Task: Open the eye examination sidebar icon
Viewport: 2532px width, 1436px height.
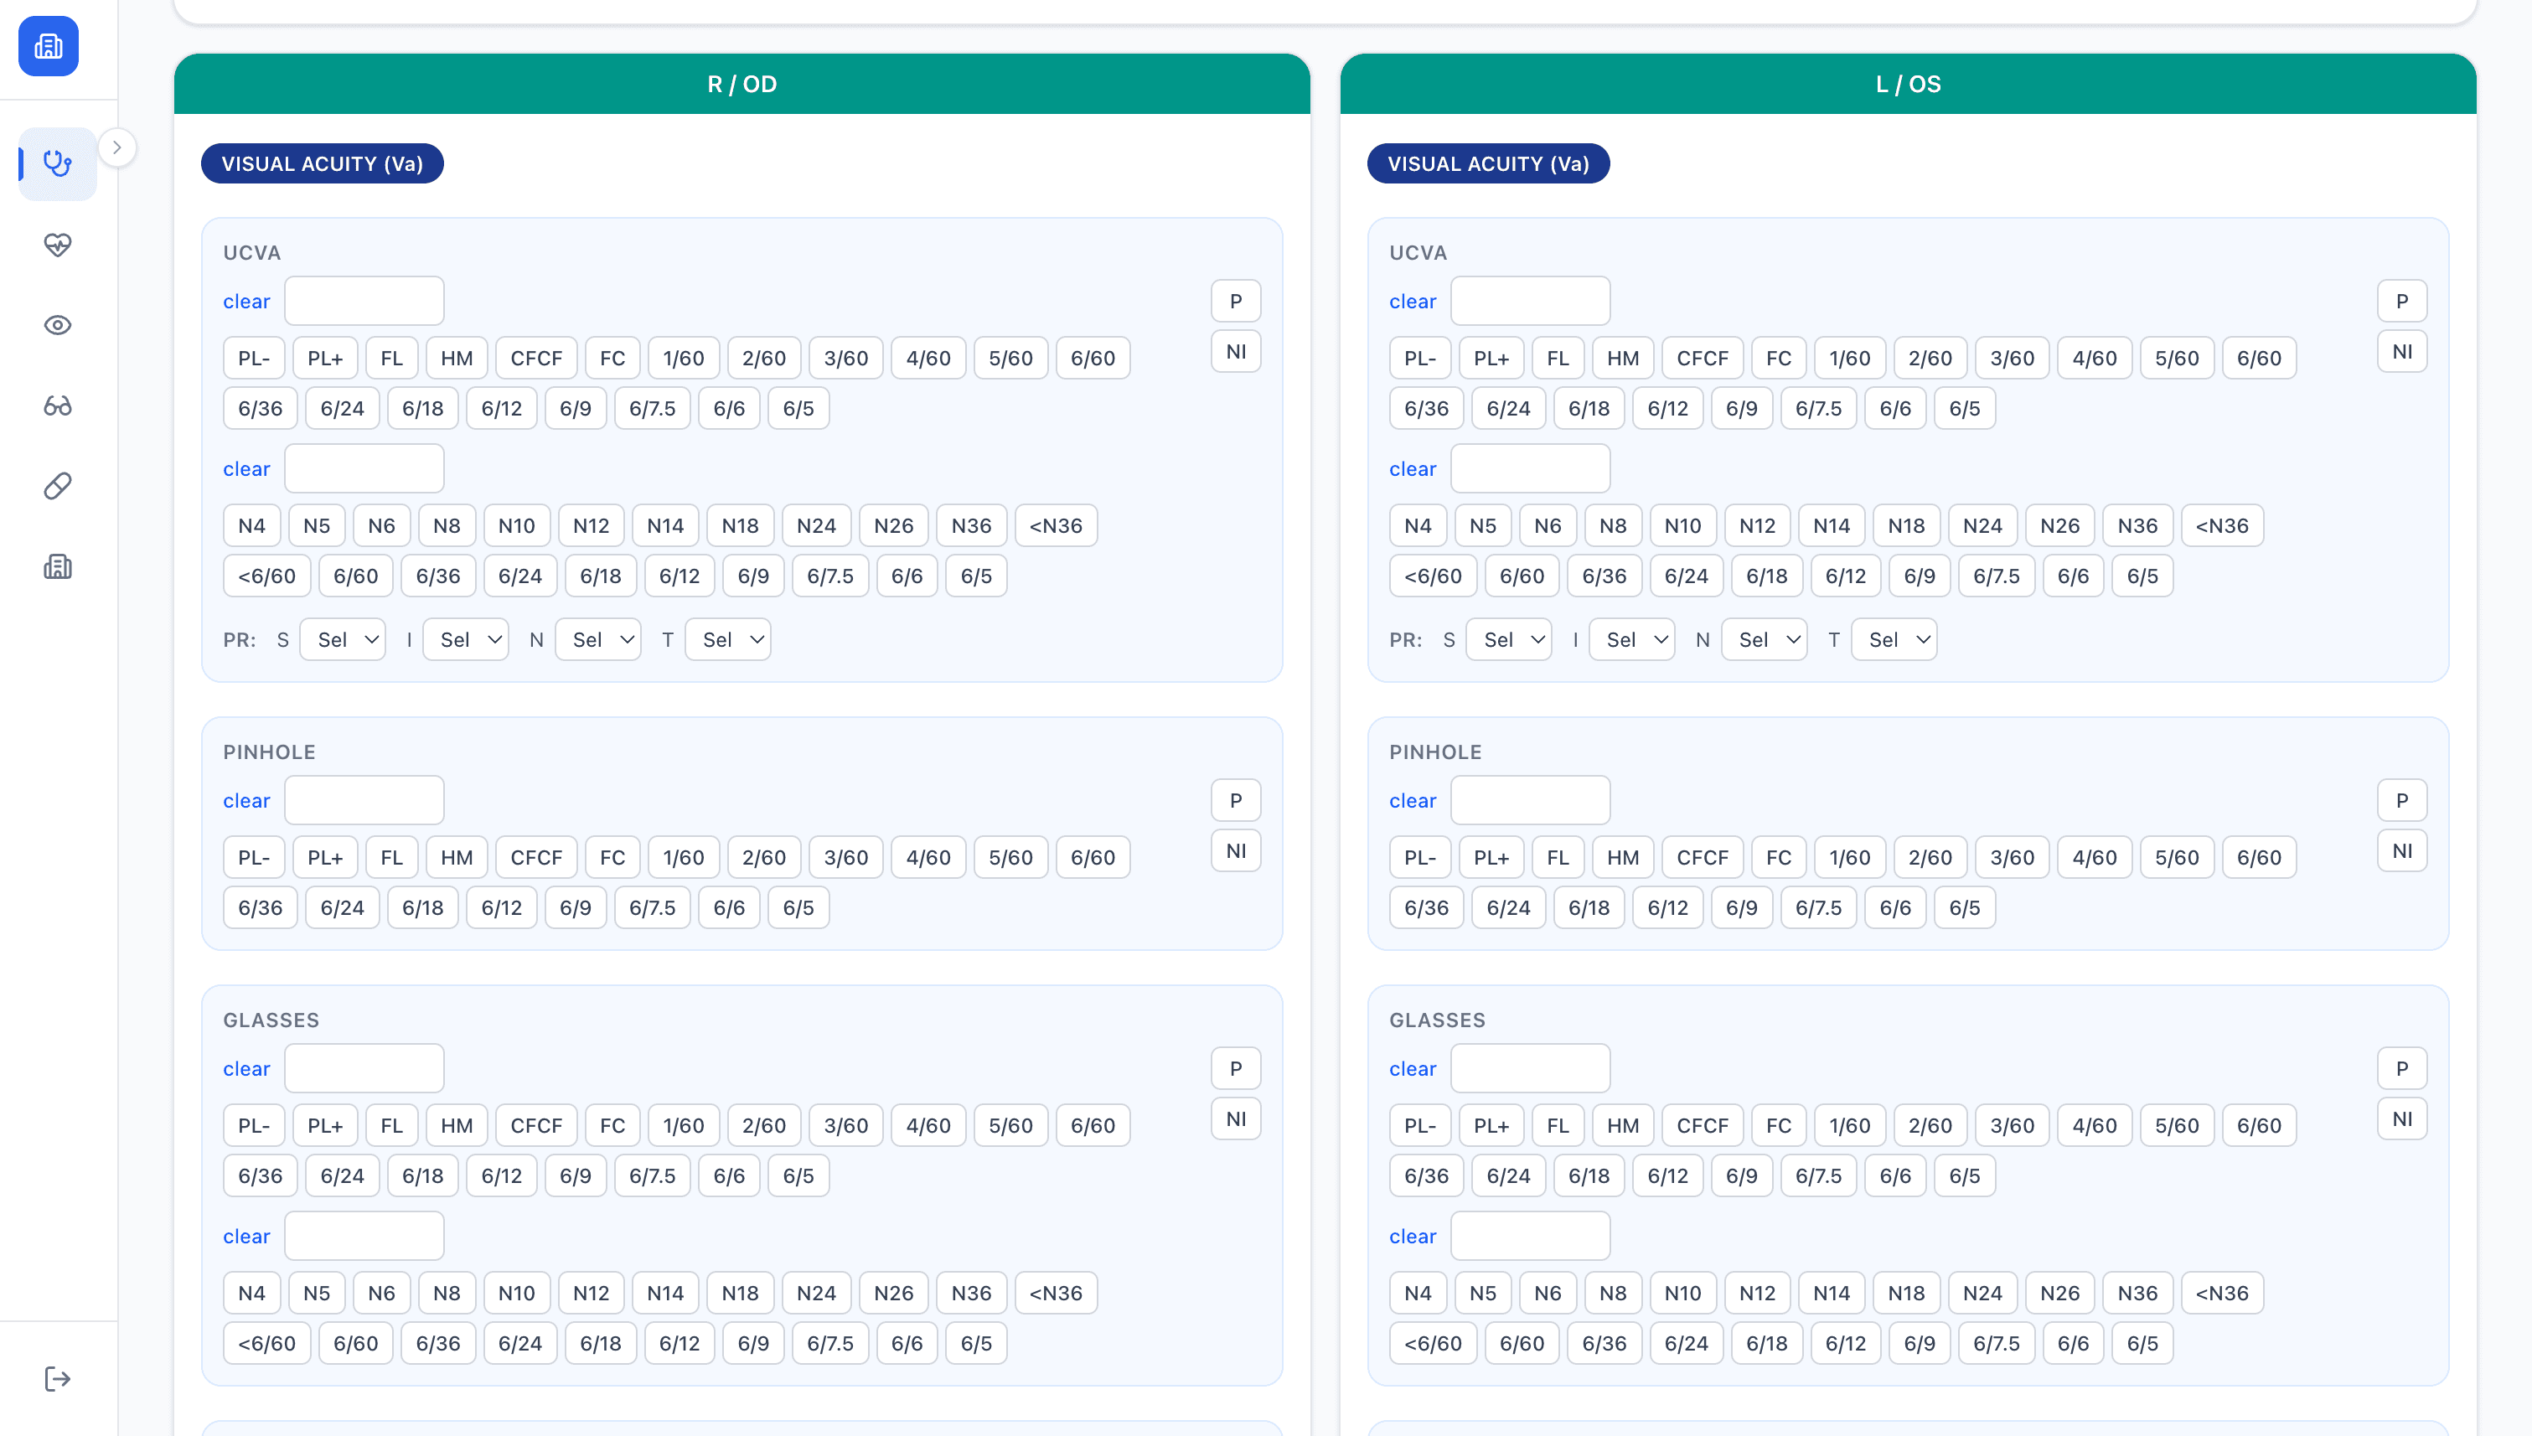Action: (x=58, y=325)
